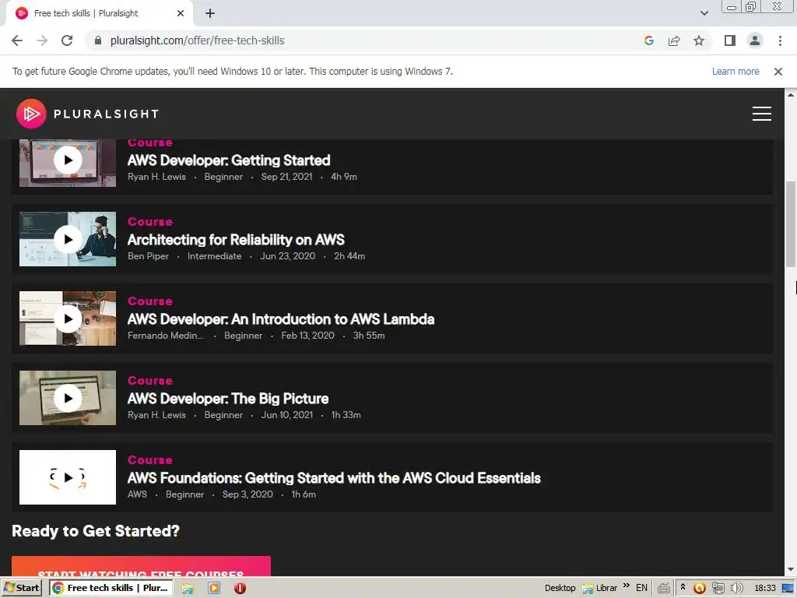Reload the current page
The image size is (797, 598).
point(67,40)
